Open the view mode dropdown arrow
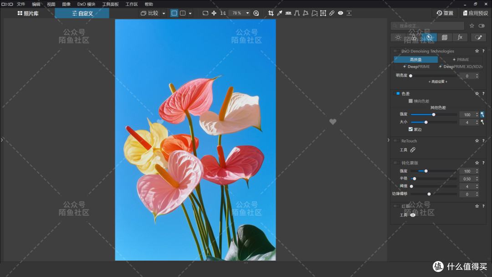Screen dimensions: 492x277 190,14
